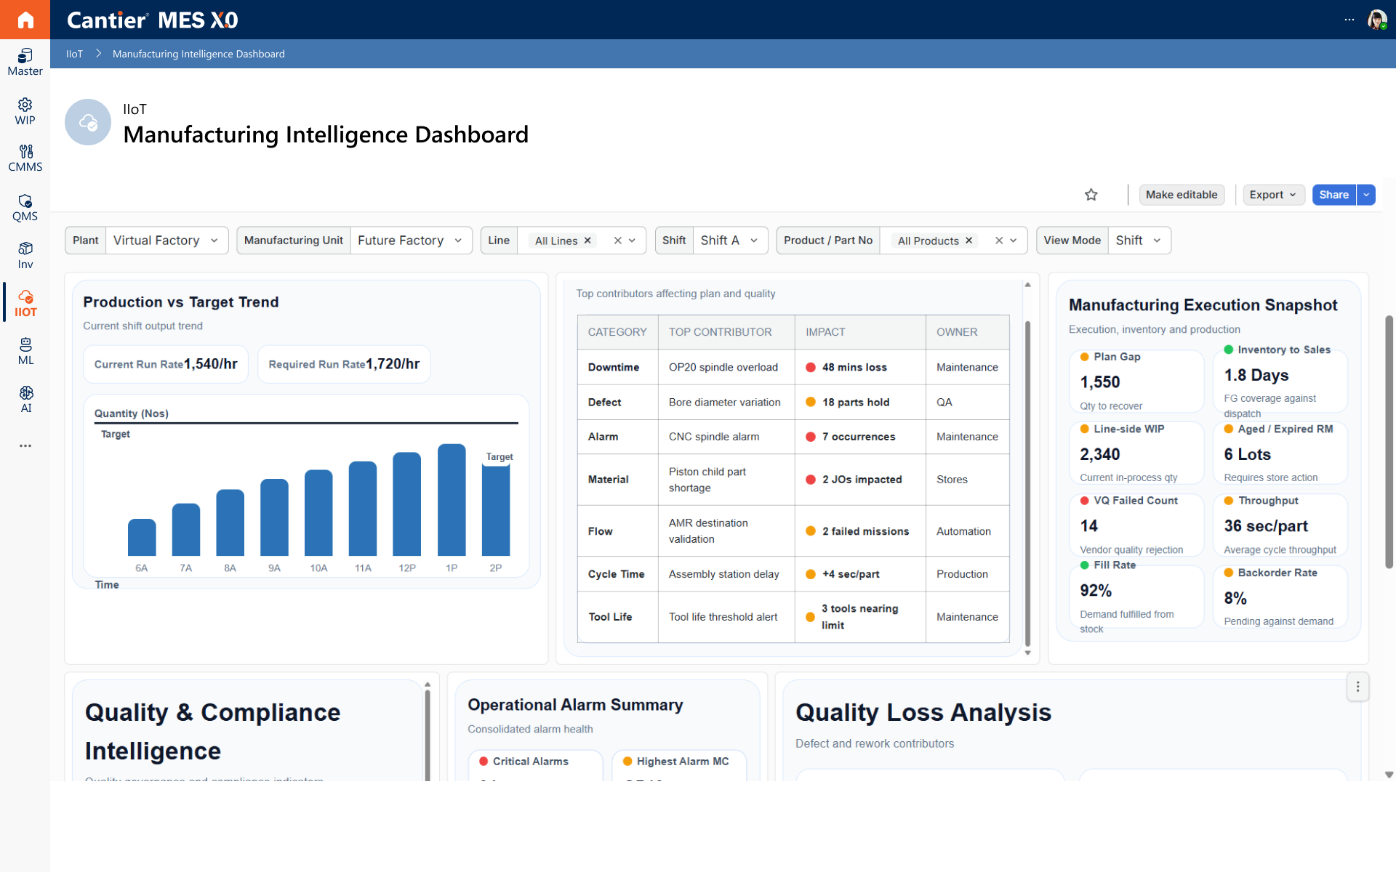Open the View Mode dropdown
Screen dimensions: 1396x872
pos(1139,241)
